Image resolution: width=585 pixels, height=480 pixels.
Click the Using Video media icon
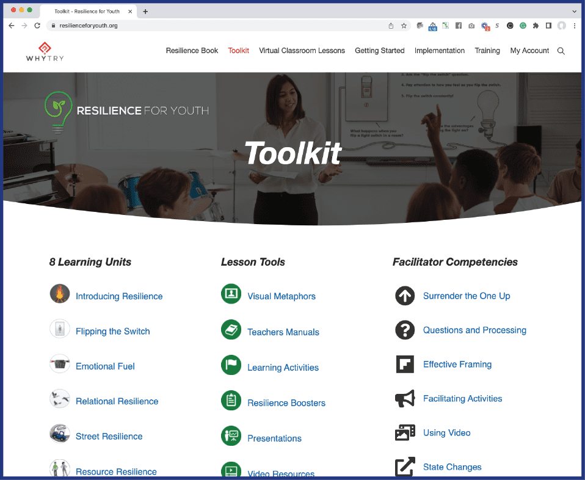point(405,432)
